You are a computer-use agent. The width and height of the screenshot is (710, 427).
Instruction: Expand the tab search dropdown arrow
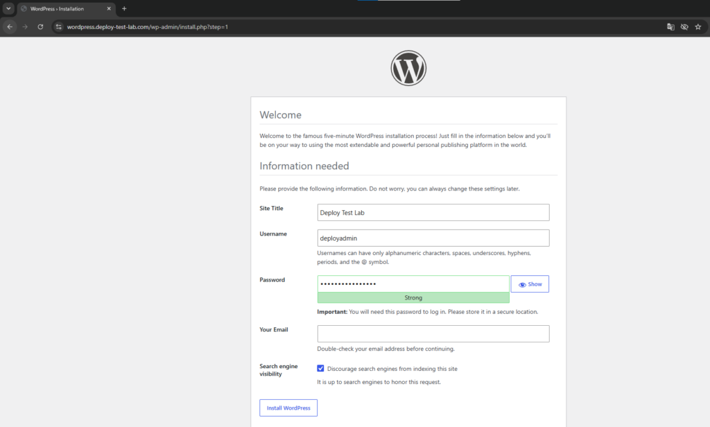point(8,8)
